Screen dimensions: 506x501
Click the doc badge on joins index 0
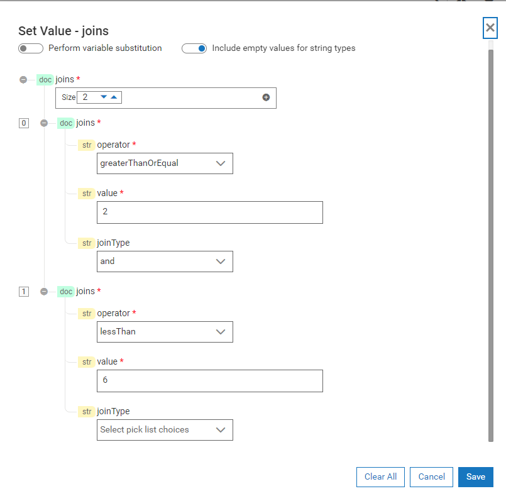pyautogui.click(x=65, y=123)
